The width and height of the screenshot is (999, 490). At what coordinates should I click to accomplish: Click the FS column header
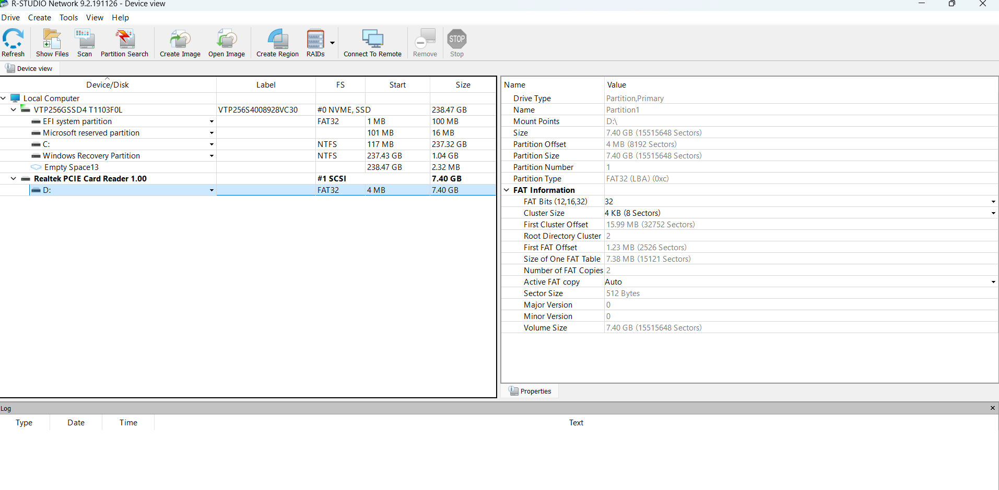340,85
